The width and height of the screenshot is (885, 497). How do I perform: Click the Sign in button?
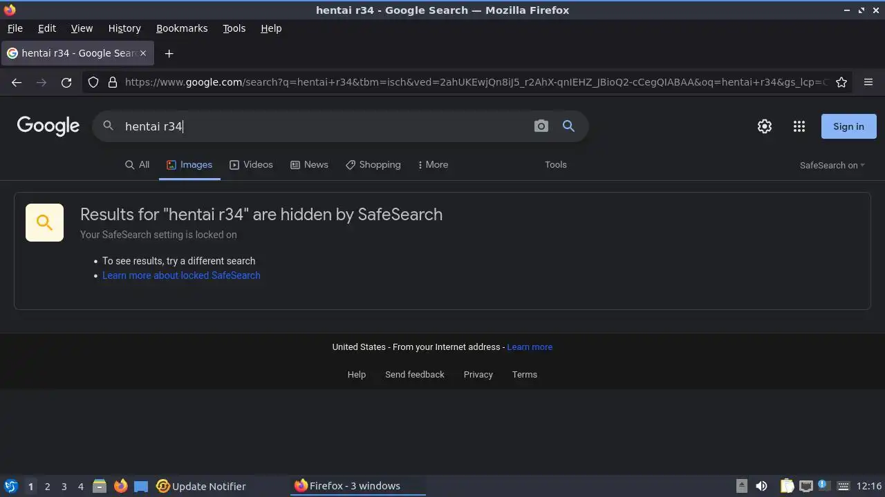848,126
